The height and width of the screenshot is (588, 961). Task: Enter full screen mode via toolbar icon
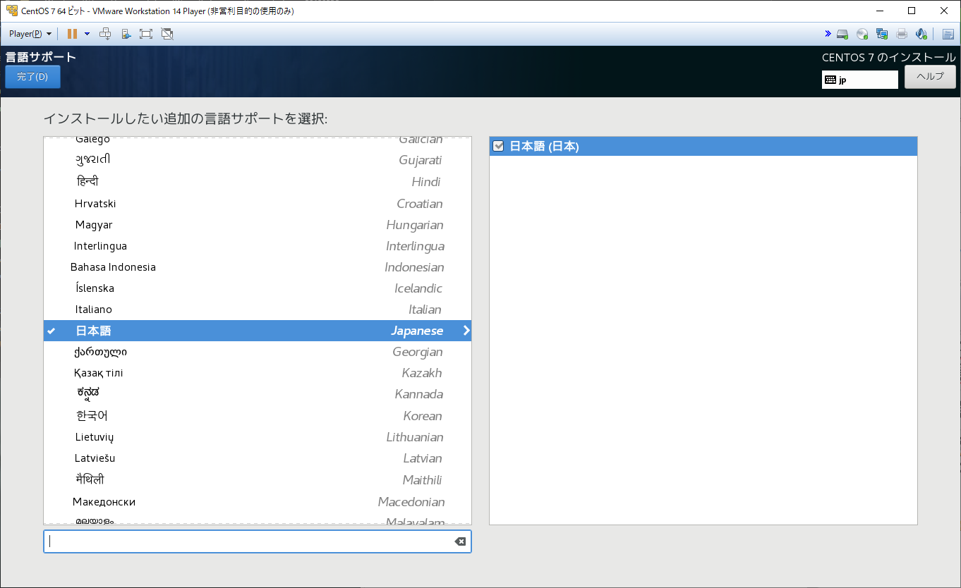pyautogui.click(x=146, y=34)
